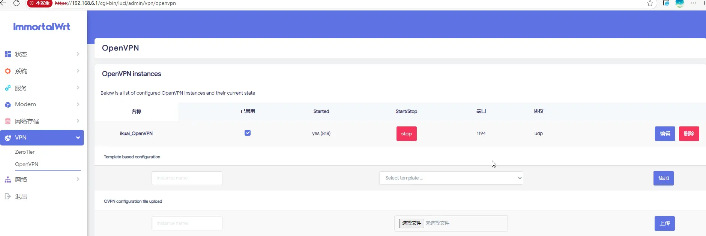The width and height of the screenshot is (706, 236).
Task: Click the 系统 gear icon in sidebar
Action: (x=8, y=71)
